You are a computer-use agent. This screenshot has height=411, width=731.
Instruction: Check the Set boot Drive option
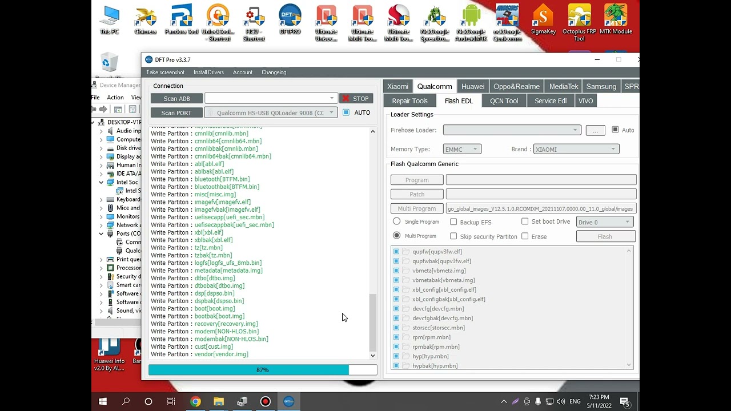coord(525,221)
